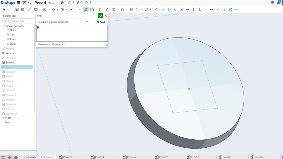Apply the Concentric constraint tool
283x159 pixels.
tap(169, 9)
